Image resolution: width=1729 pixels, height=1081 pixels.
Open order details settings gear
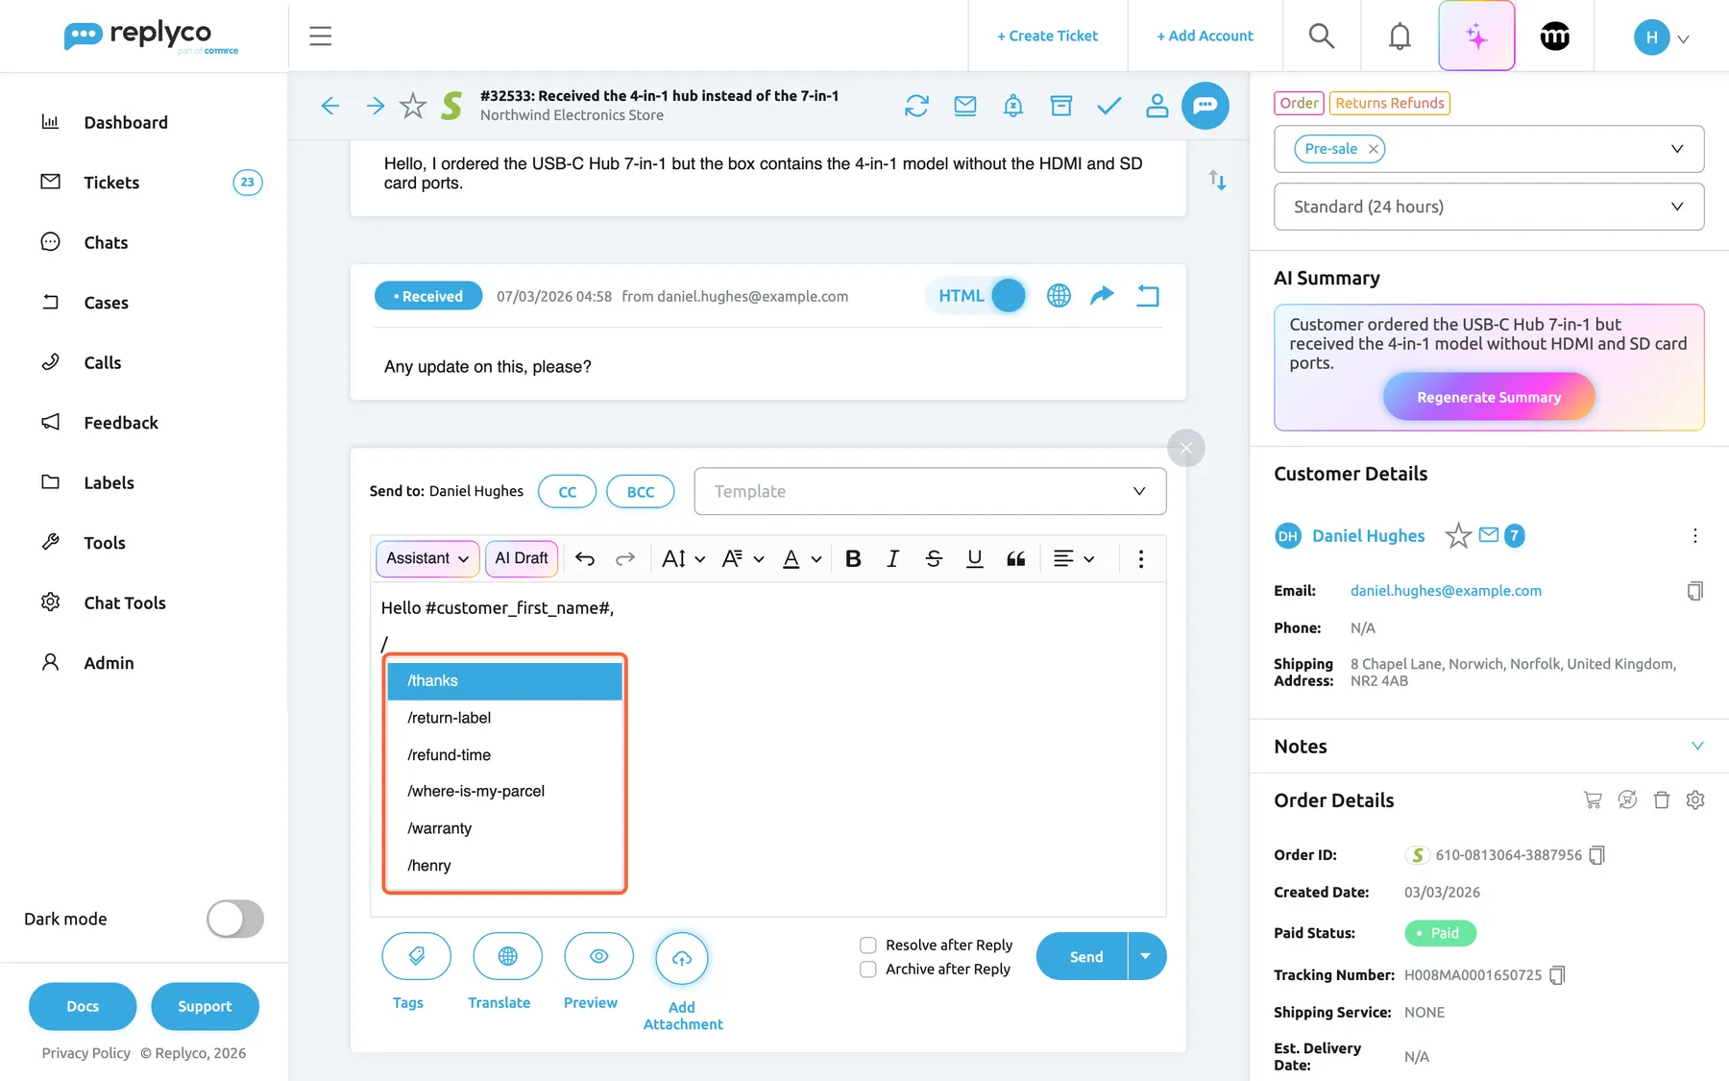(1695, 799)
